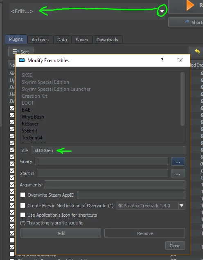Click the yellow undo arrow icon
The width and height of the screenshot is (203, 260).
tap(197, 52)
